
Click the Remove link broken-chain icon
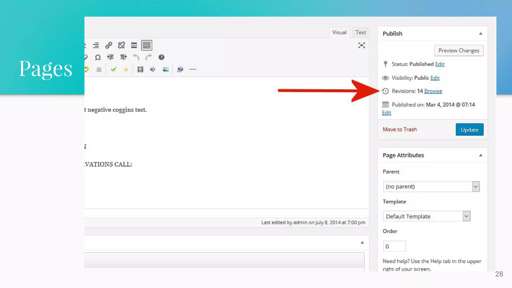121,45
